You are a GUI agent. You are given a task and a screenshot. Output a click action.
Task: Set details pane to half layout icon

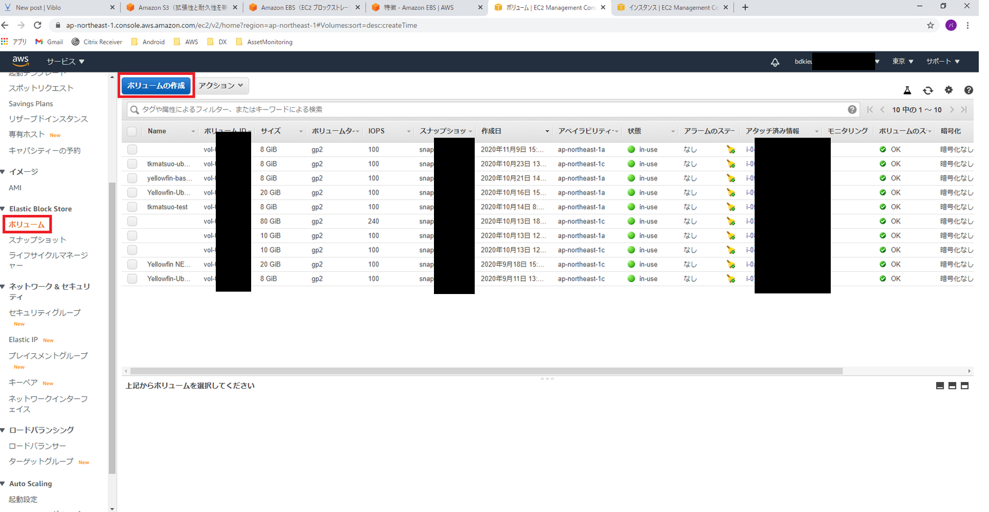952,386
